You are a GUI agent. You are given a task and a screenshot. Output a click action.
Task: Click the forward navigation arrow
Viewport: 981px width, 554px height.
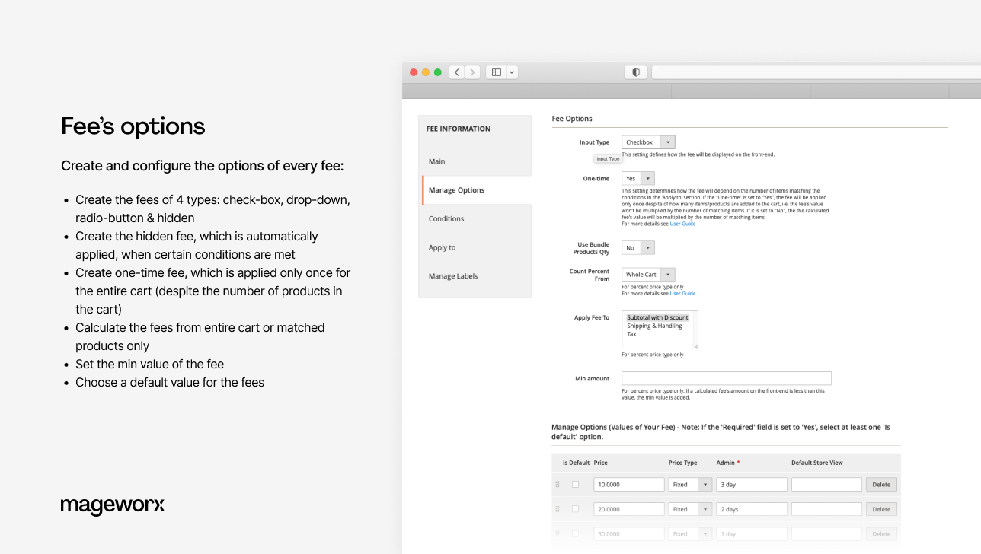pyautogui.click(x=472, y=72)
